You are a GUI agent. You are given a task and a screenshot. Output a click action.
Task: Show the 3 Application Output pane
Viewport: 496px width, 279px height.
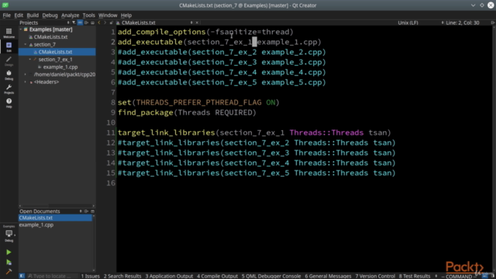click(169, 276)
